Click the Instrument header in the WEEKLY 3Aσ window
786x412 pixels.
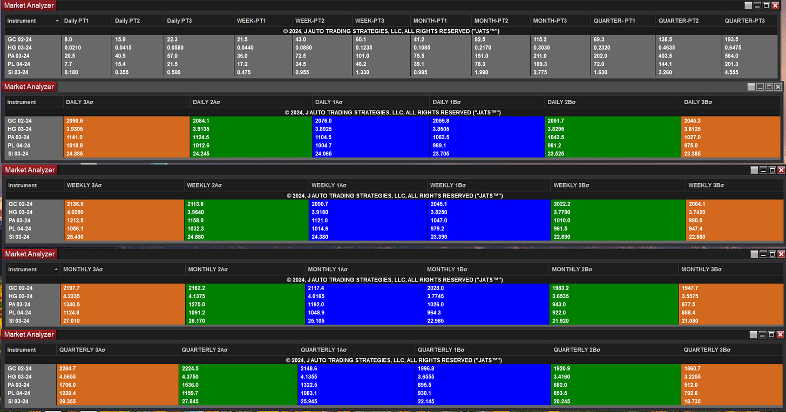coord(35,185)
